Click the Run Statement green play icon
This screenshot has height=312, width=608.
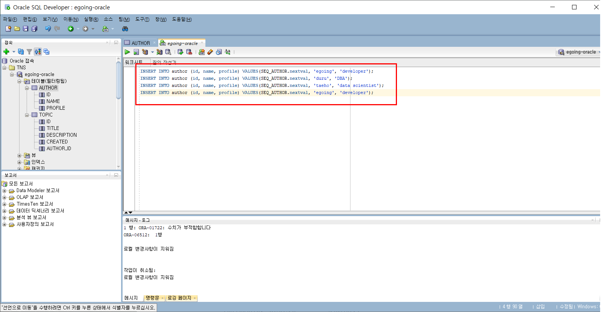tap(127, 52)
